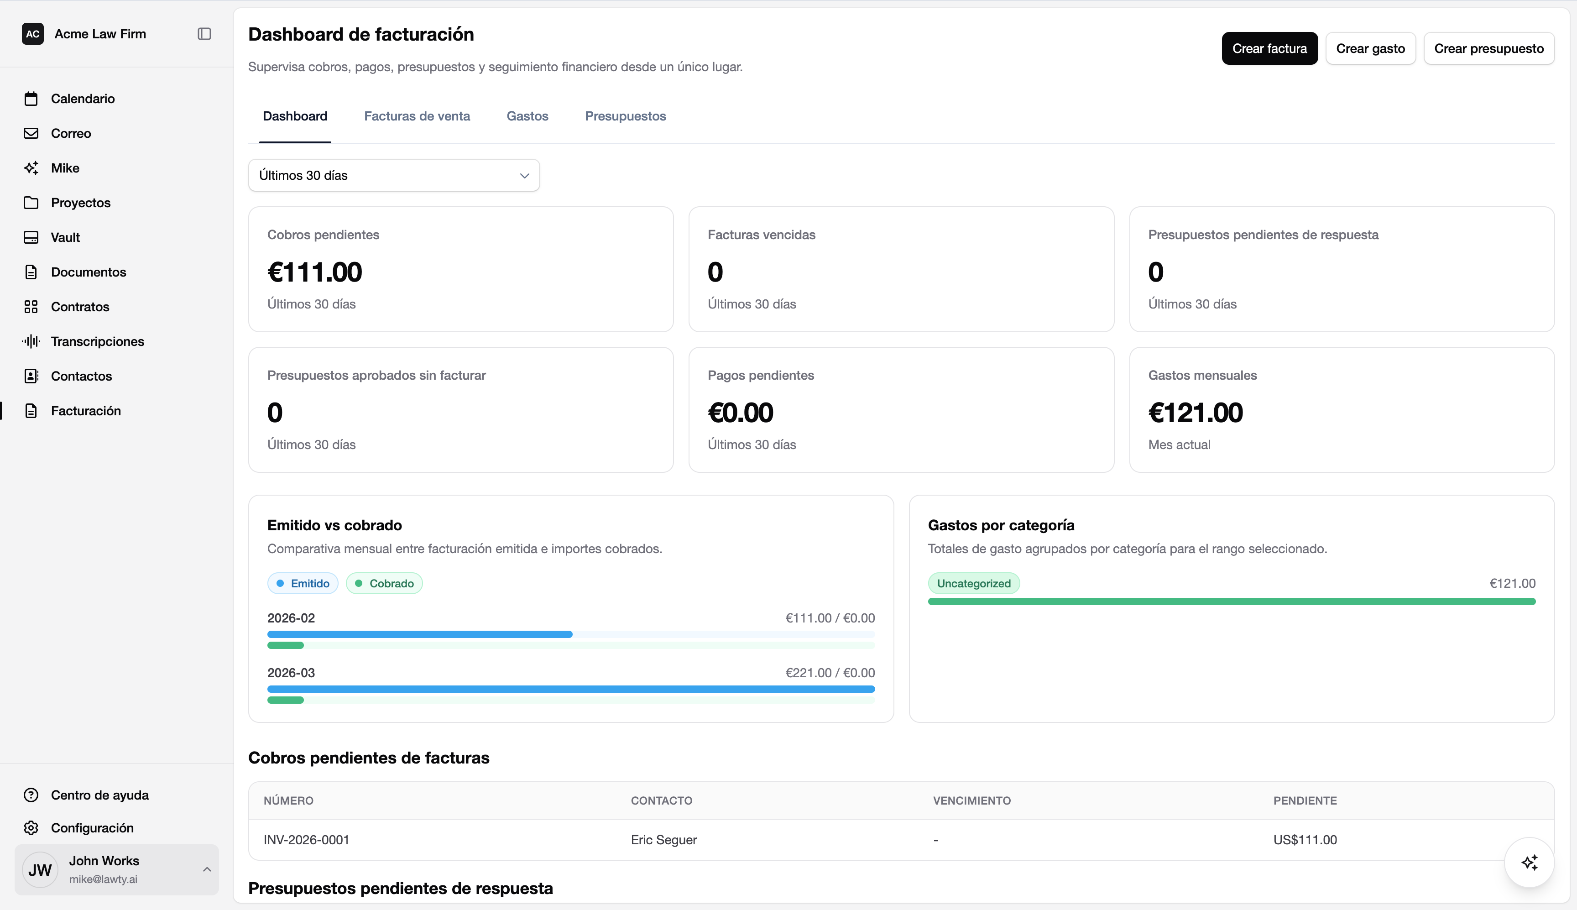Toggle the Emitido series in the chart
The image size is (1577, 910).
[x=303, y=582]
